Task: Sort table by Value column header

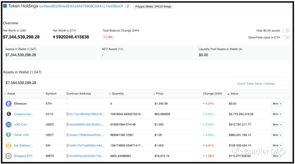Action: (x=234, y=94)
